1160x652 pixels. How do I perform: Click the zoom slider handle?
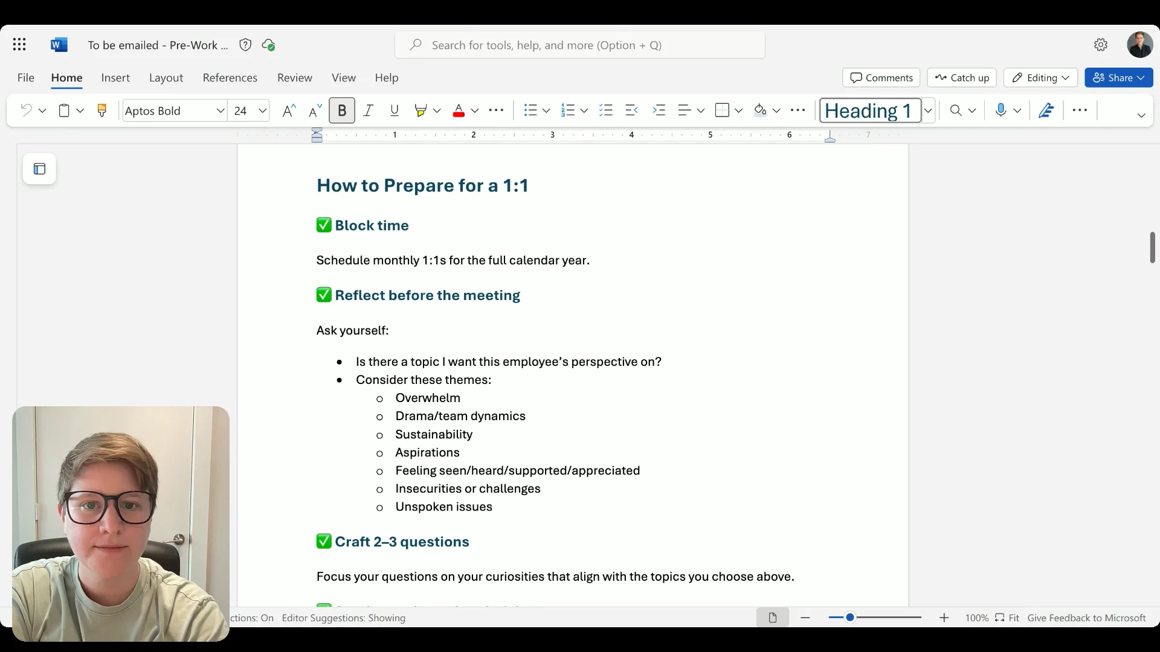tap(850, 617)
